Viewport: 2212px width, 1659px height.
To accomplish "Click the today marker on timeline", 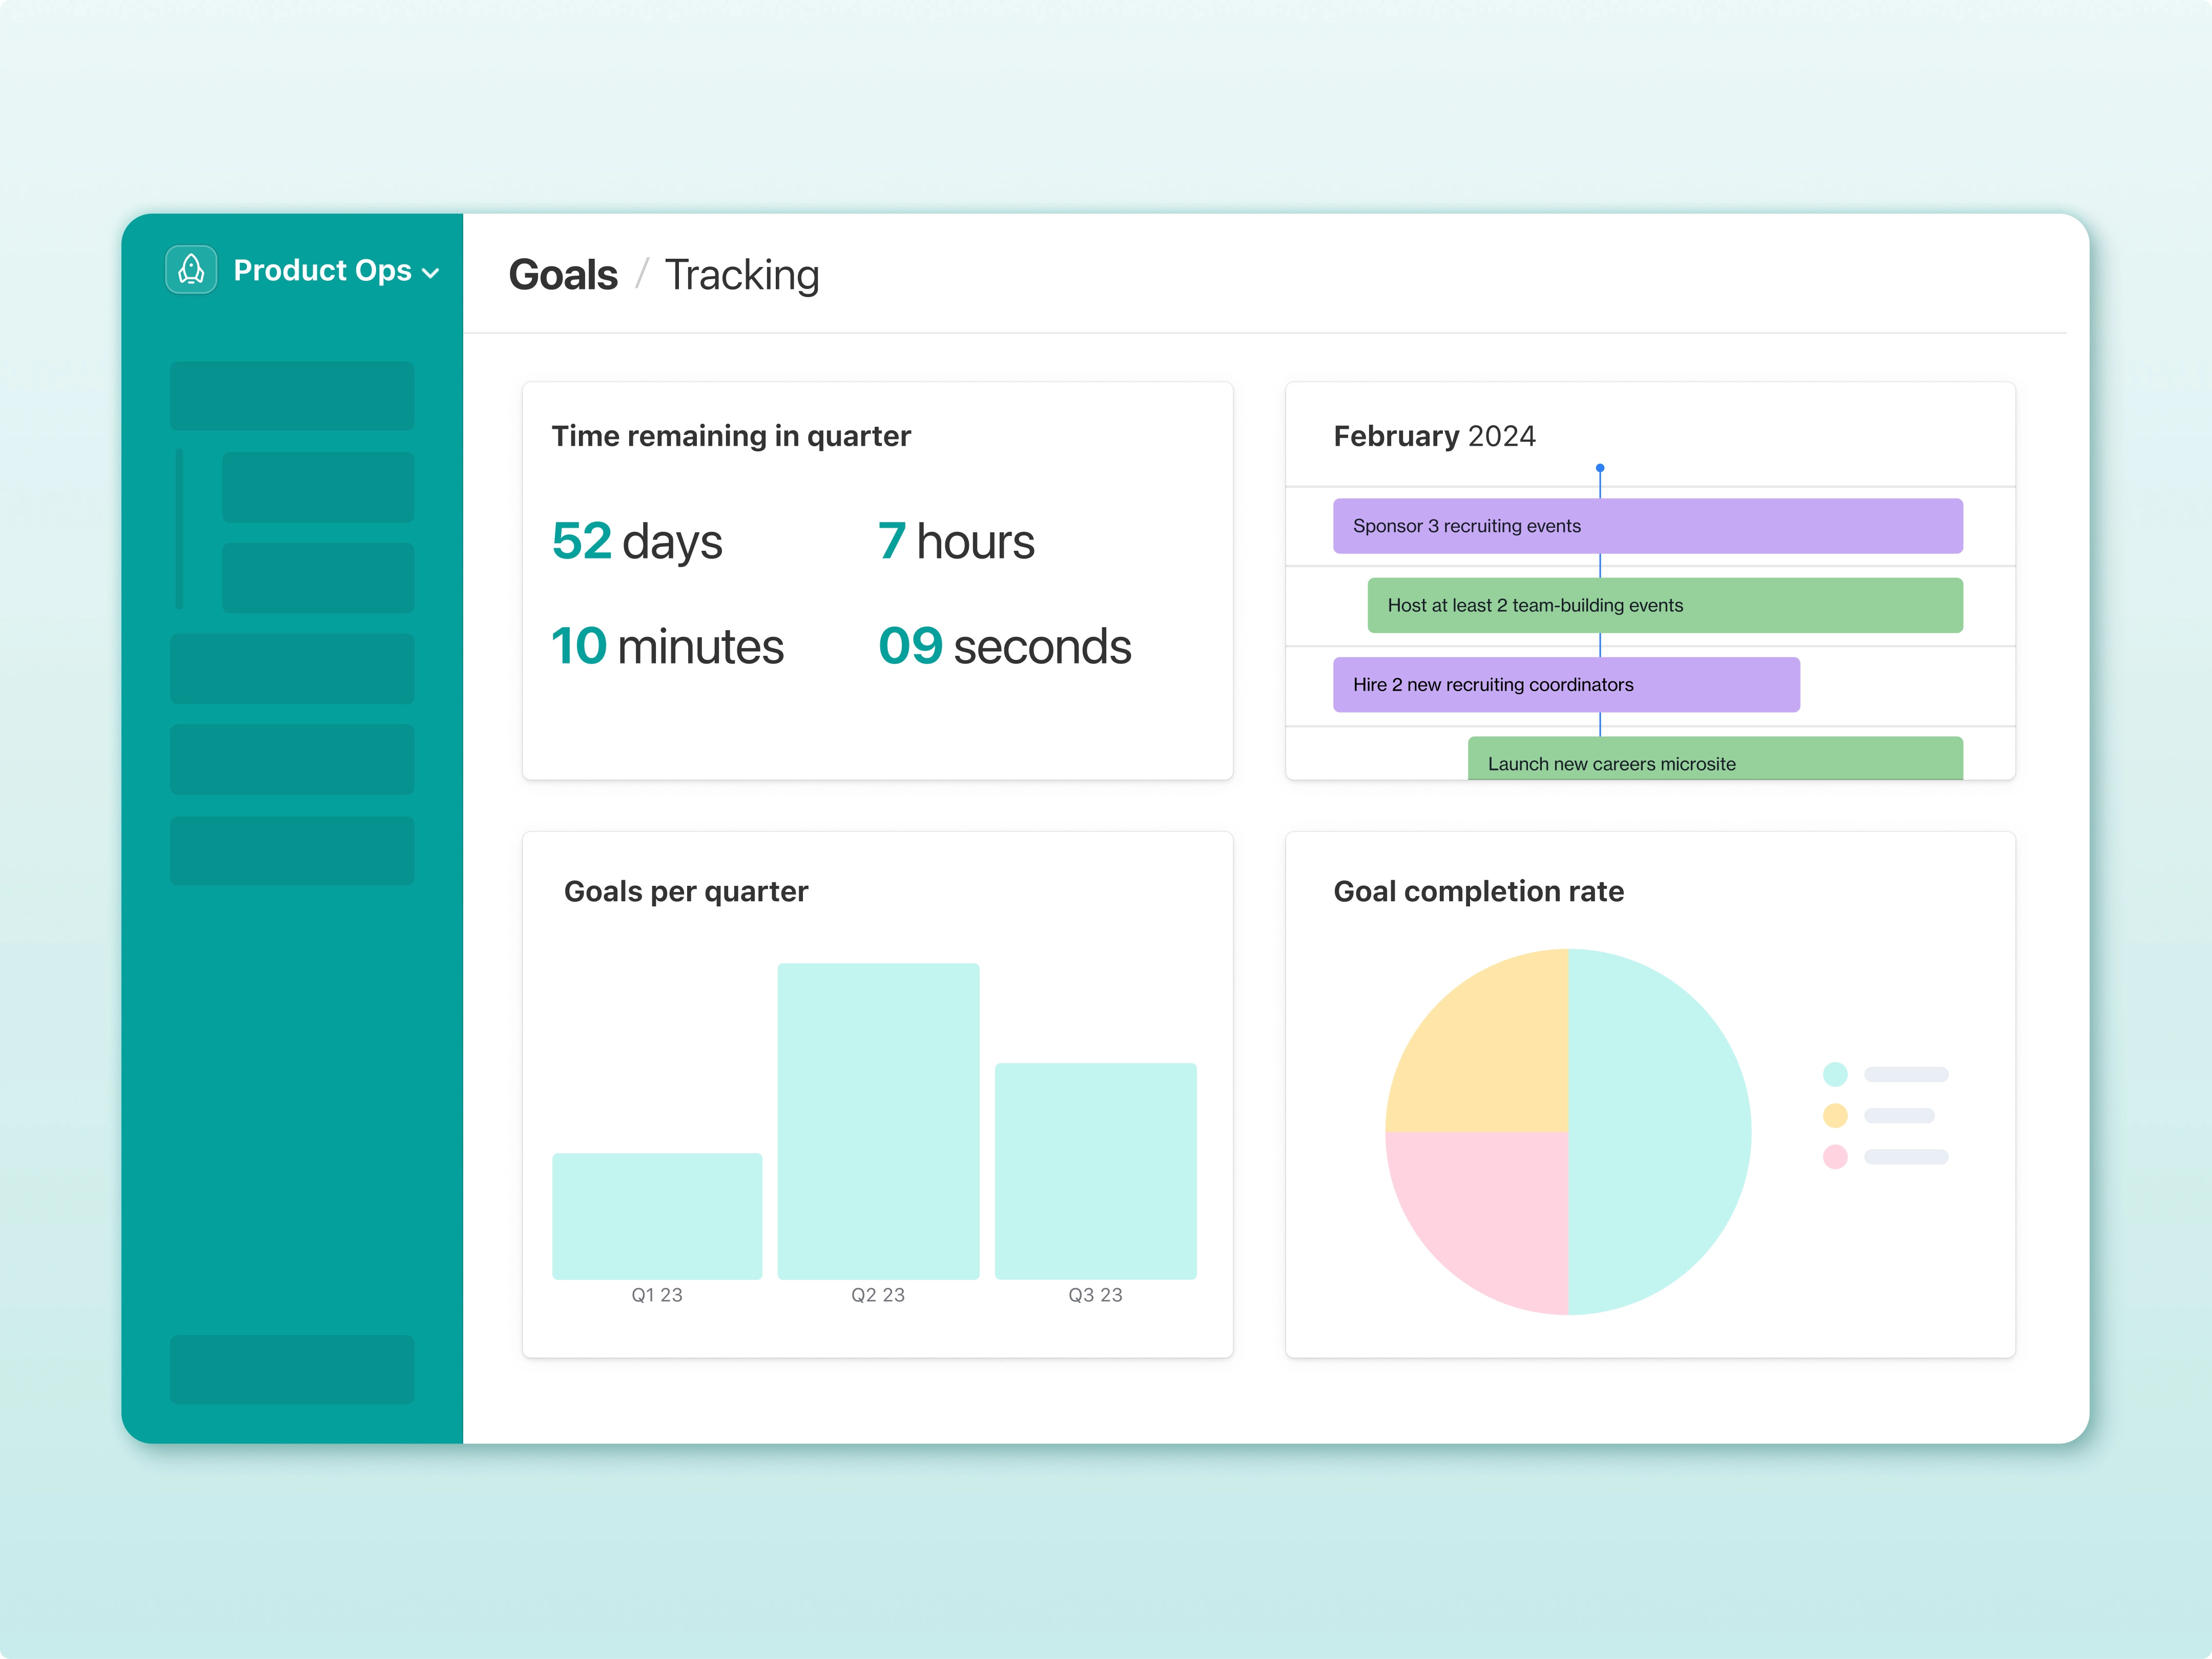I will tap(1600, 468).
